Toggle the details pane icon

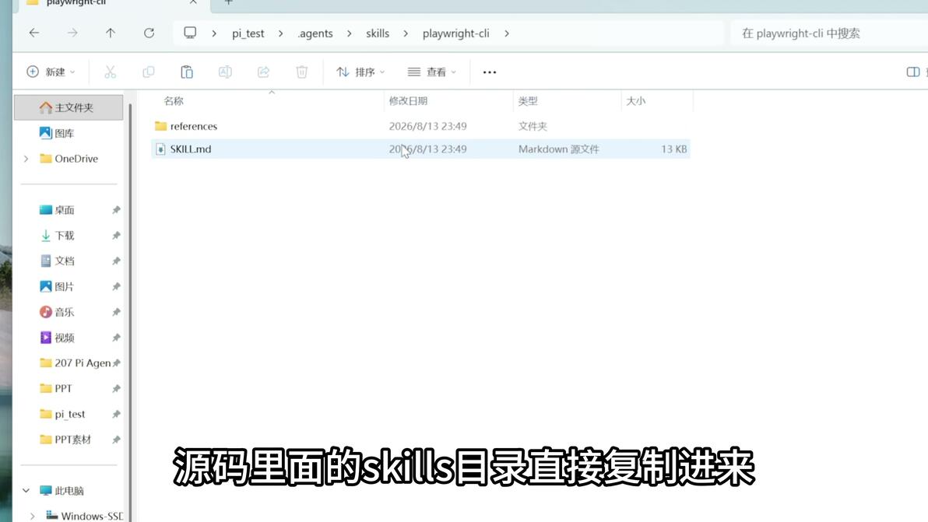[x=912, y=72]
